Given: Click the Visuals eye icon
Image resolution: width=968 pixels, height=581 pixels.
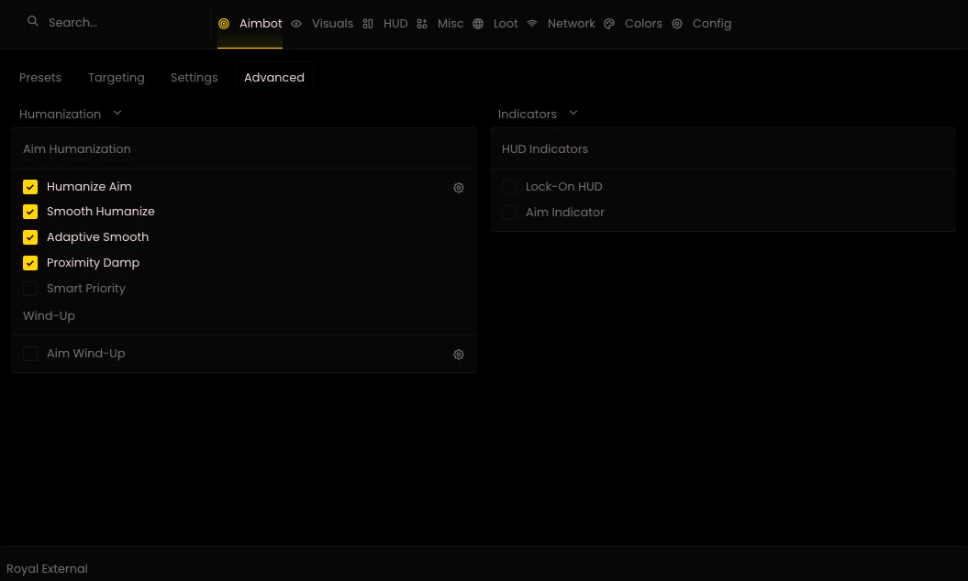Looking at the screenshot, I should pyautogui.click(x=296, y=24).
